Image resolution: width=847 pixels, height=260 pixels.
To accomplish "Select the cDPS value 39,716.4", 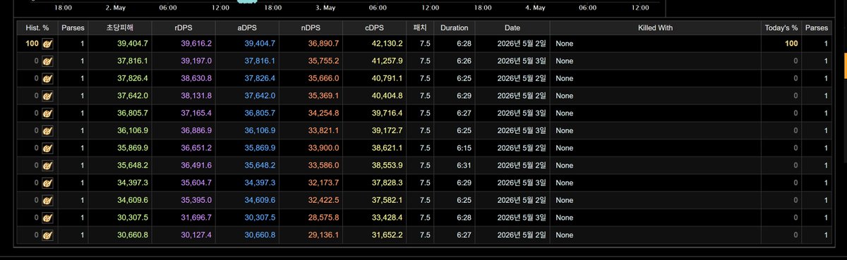I will 388,113.
